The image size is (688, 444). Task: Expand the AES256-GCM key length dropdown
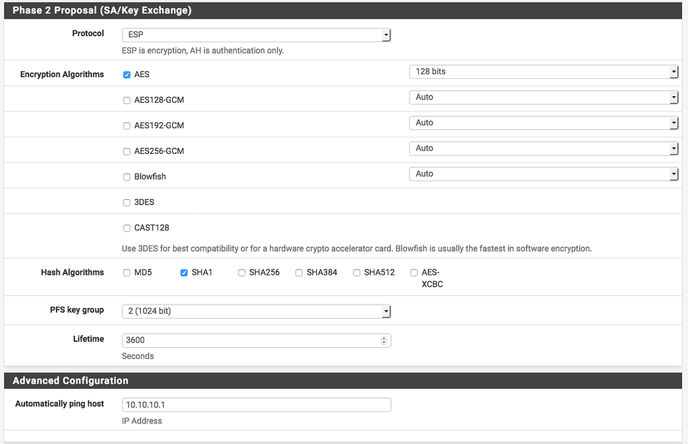[673, 148]
